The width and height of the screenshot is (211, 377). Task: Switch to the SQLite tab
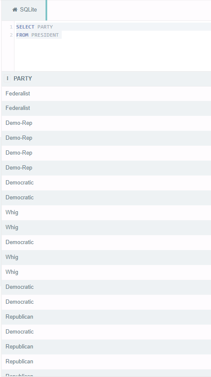pyautogui.click(x=25, y=10)
